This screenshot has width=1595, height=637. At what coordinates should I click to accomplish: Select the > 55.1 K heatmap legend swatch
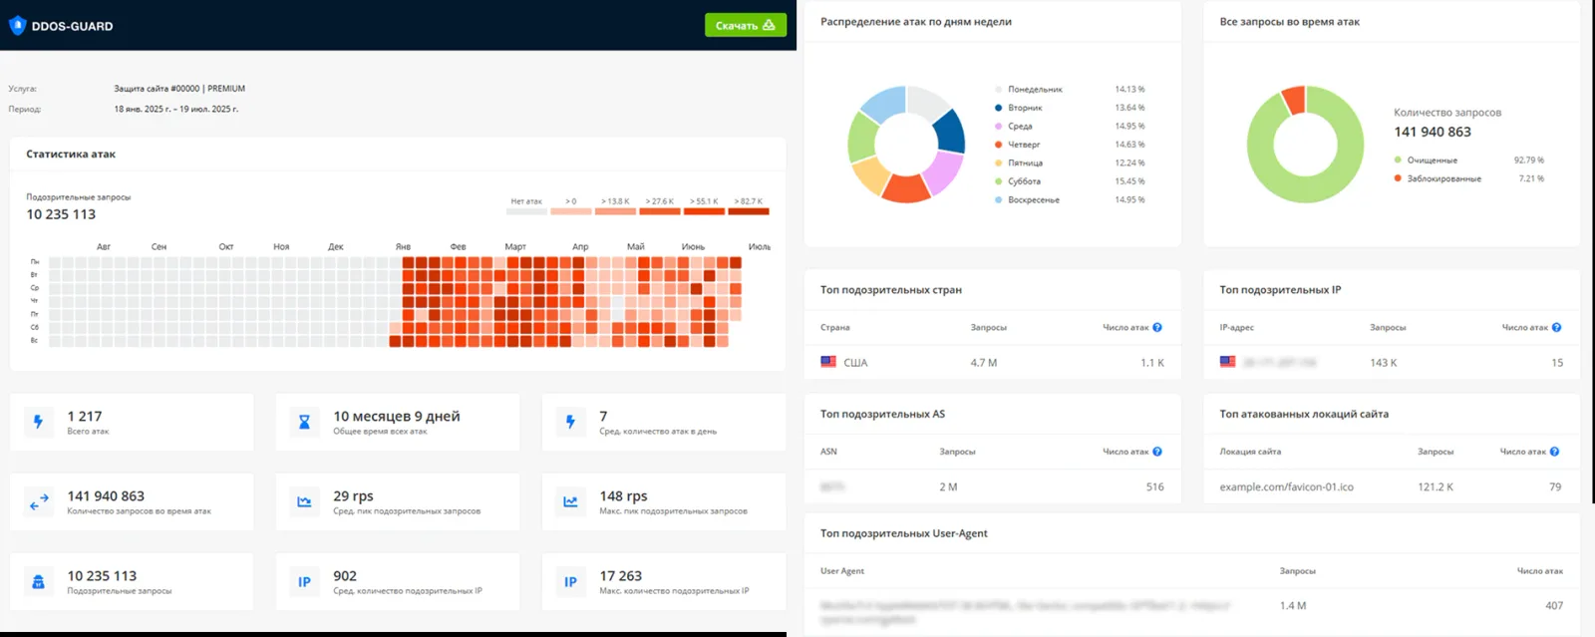coord(704,211)
